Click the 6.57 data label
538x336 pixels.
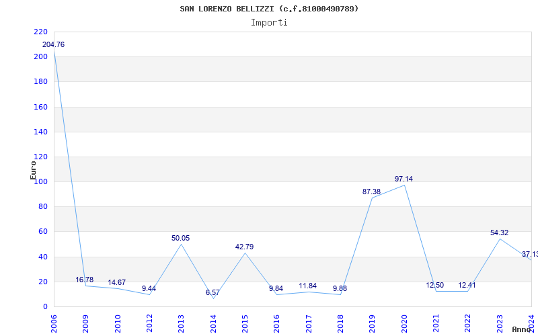213,292
